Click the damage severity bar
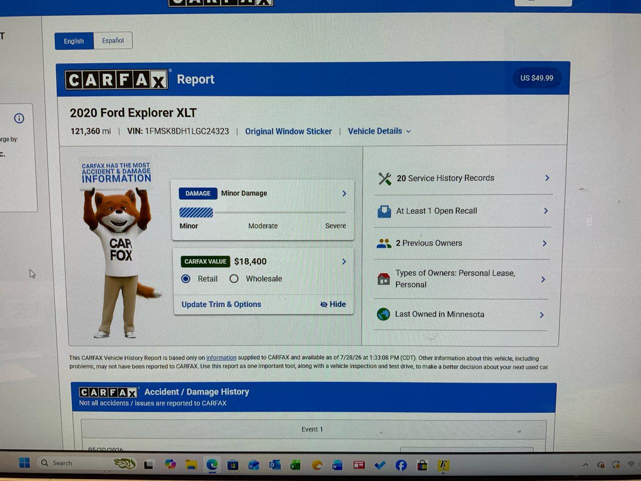The height and width of the screenshot is (481, 641). 262,212
